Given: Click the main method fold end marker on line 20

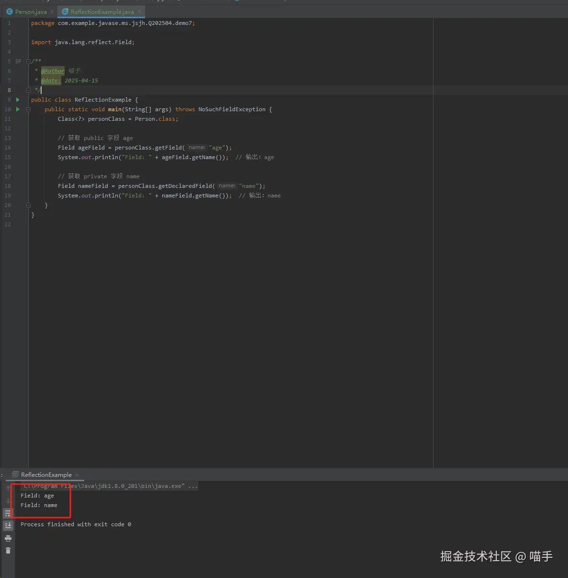Looking at the screenshot, I should (28, 205).
